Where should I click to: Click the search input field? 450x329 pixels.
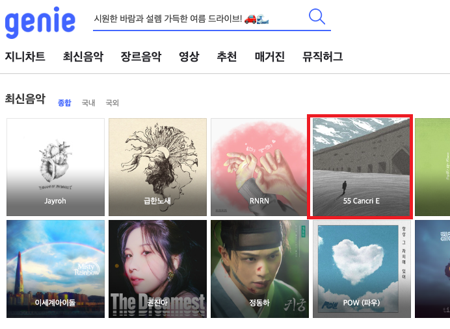(198, 19)
